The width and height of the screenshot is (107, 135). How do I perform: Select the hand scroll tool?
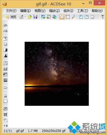(62, 17)
